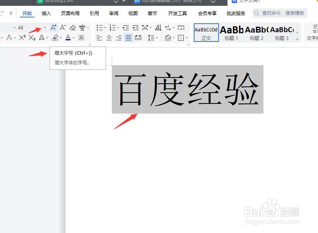Insert a numbered list

click(112, 28)
